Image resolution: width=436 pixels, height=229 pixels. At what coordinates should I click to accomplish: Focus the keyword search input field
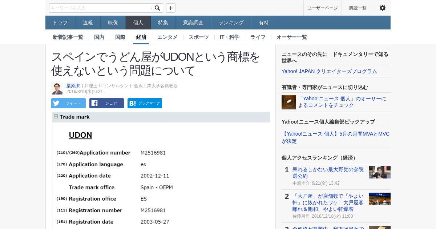pos(101,8)
